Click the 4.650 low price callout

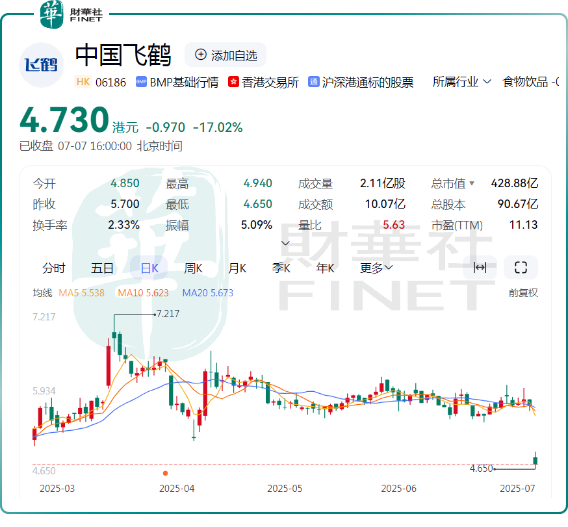[482, 469]
